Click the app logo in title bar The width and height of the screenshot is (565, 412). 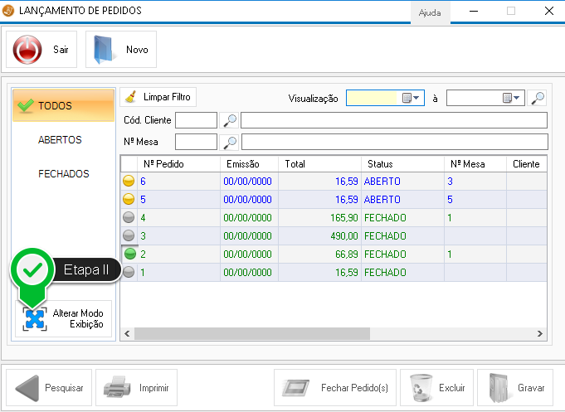[8, 11]
